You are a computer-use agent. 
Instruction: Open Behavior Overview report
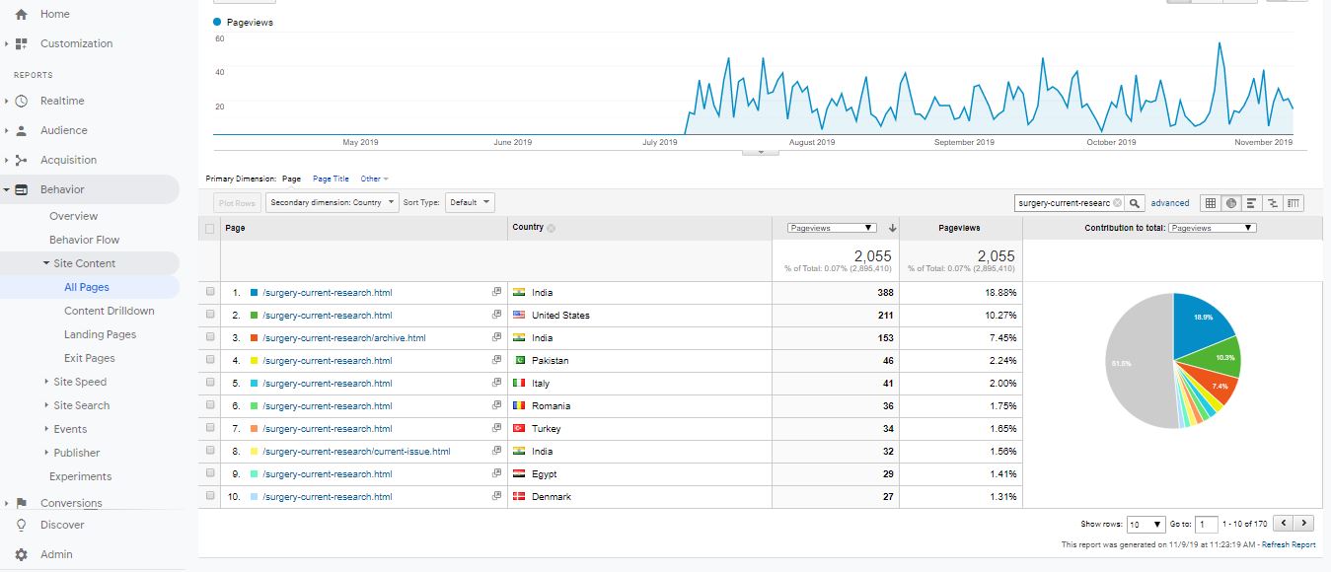point(74,216)
